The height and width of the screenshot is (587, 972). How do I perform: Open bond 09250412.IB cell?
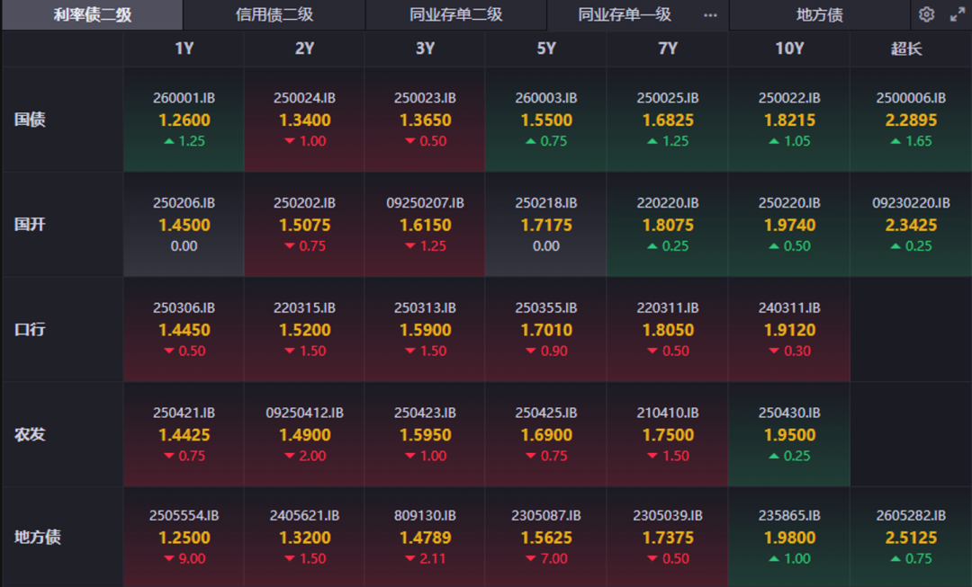(x=304, y=434)
